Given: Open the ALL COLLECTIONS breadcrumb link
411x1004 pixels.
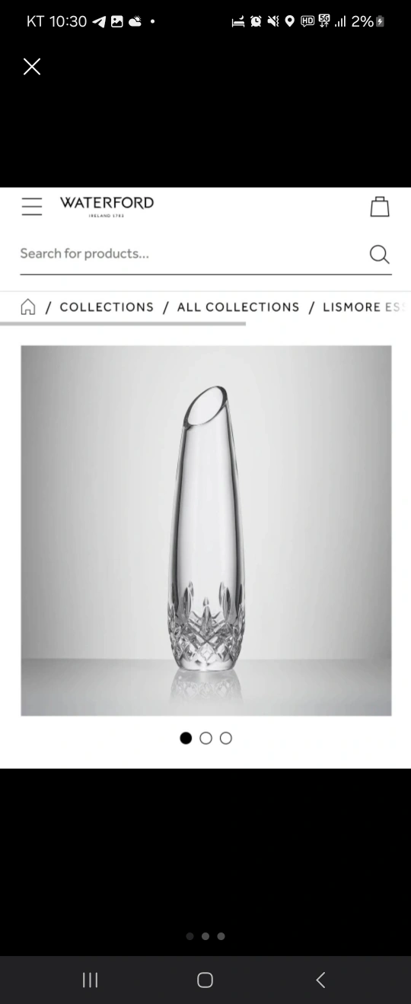Looking at the screenshot, I should [x=238, y=307].
